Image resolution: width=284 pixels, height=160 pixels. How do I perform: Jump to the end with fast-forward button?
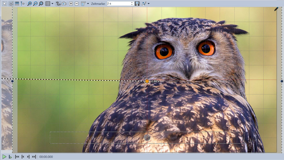(x=34, y=157)
